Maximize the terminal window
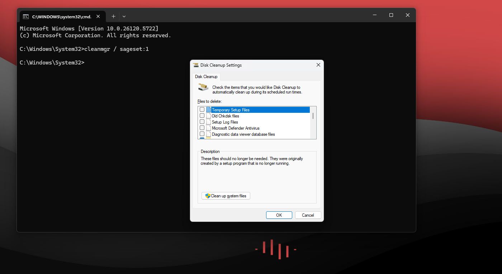The width and height of the screenshot is (502, 274). (x=391, y=15)
